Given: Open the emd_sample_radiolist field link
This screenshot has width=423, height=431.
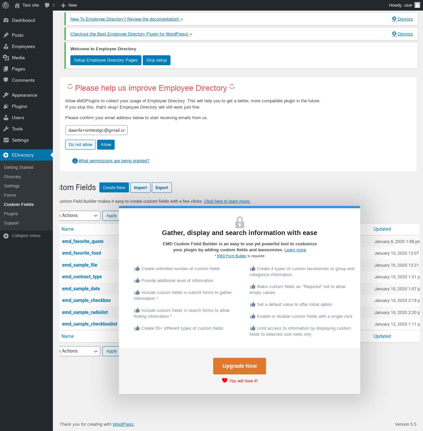Looking at the screenshot, I should [x=85, y=312].
